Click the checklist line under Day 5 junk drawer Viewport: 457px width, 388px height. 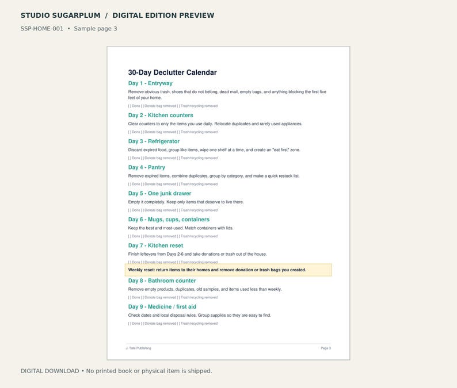point(173,210)
